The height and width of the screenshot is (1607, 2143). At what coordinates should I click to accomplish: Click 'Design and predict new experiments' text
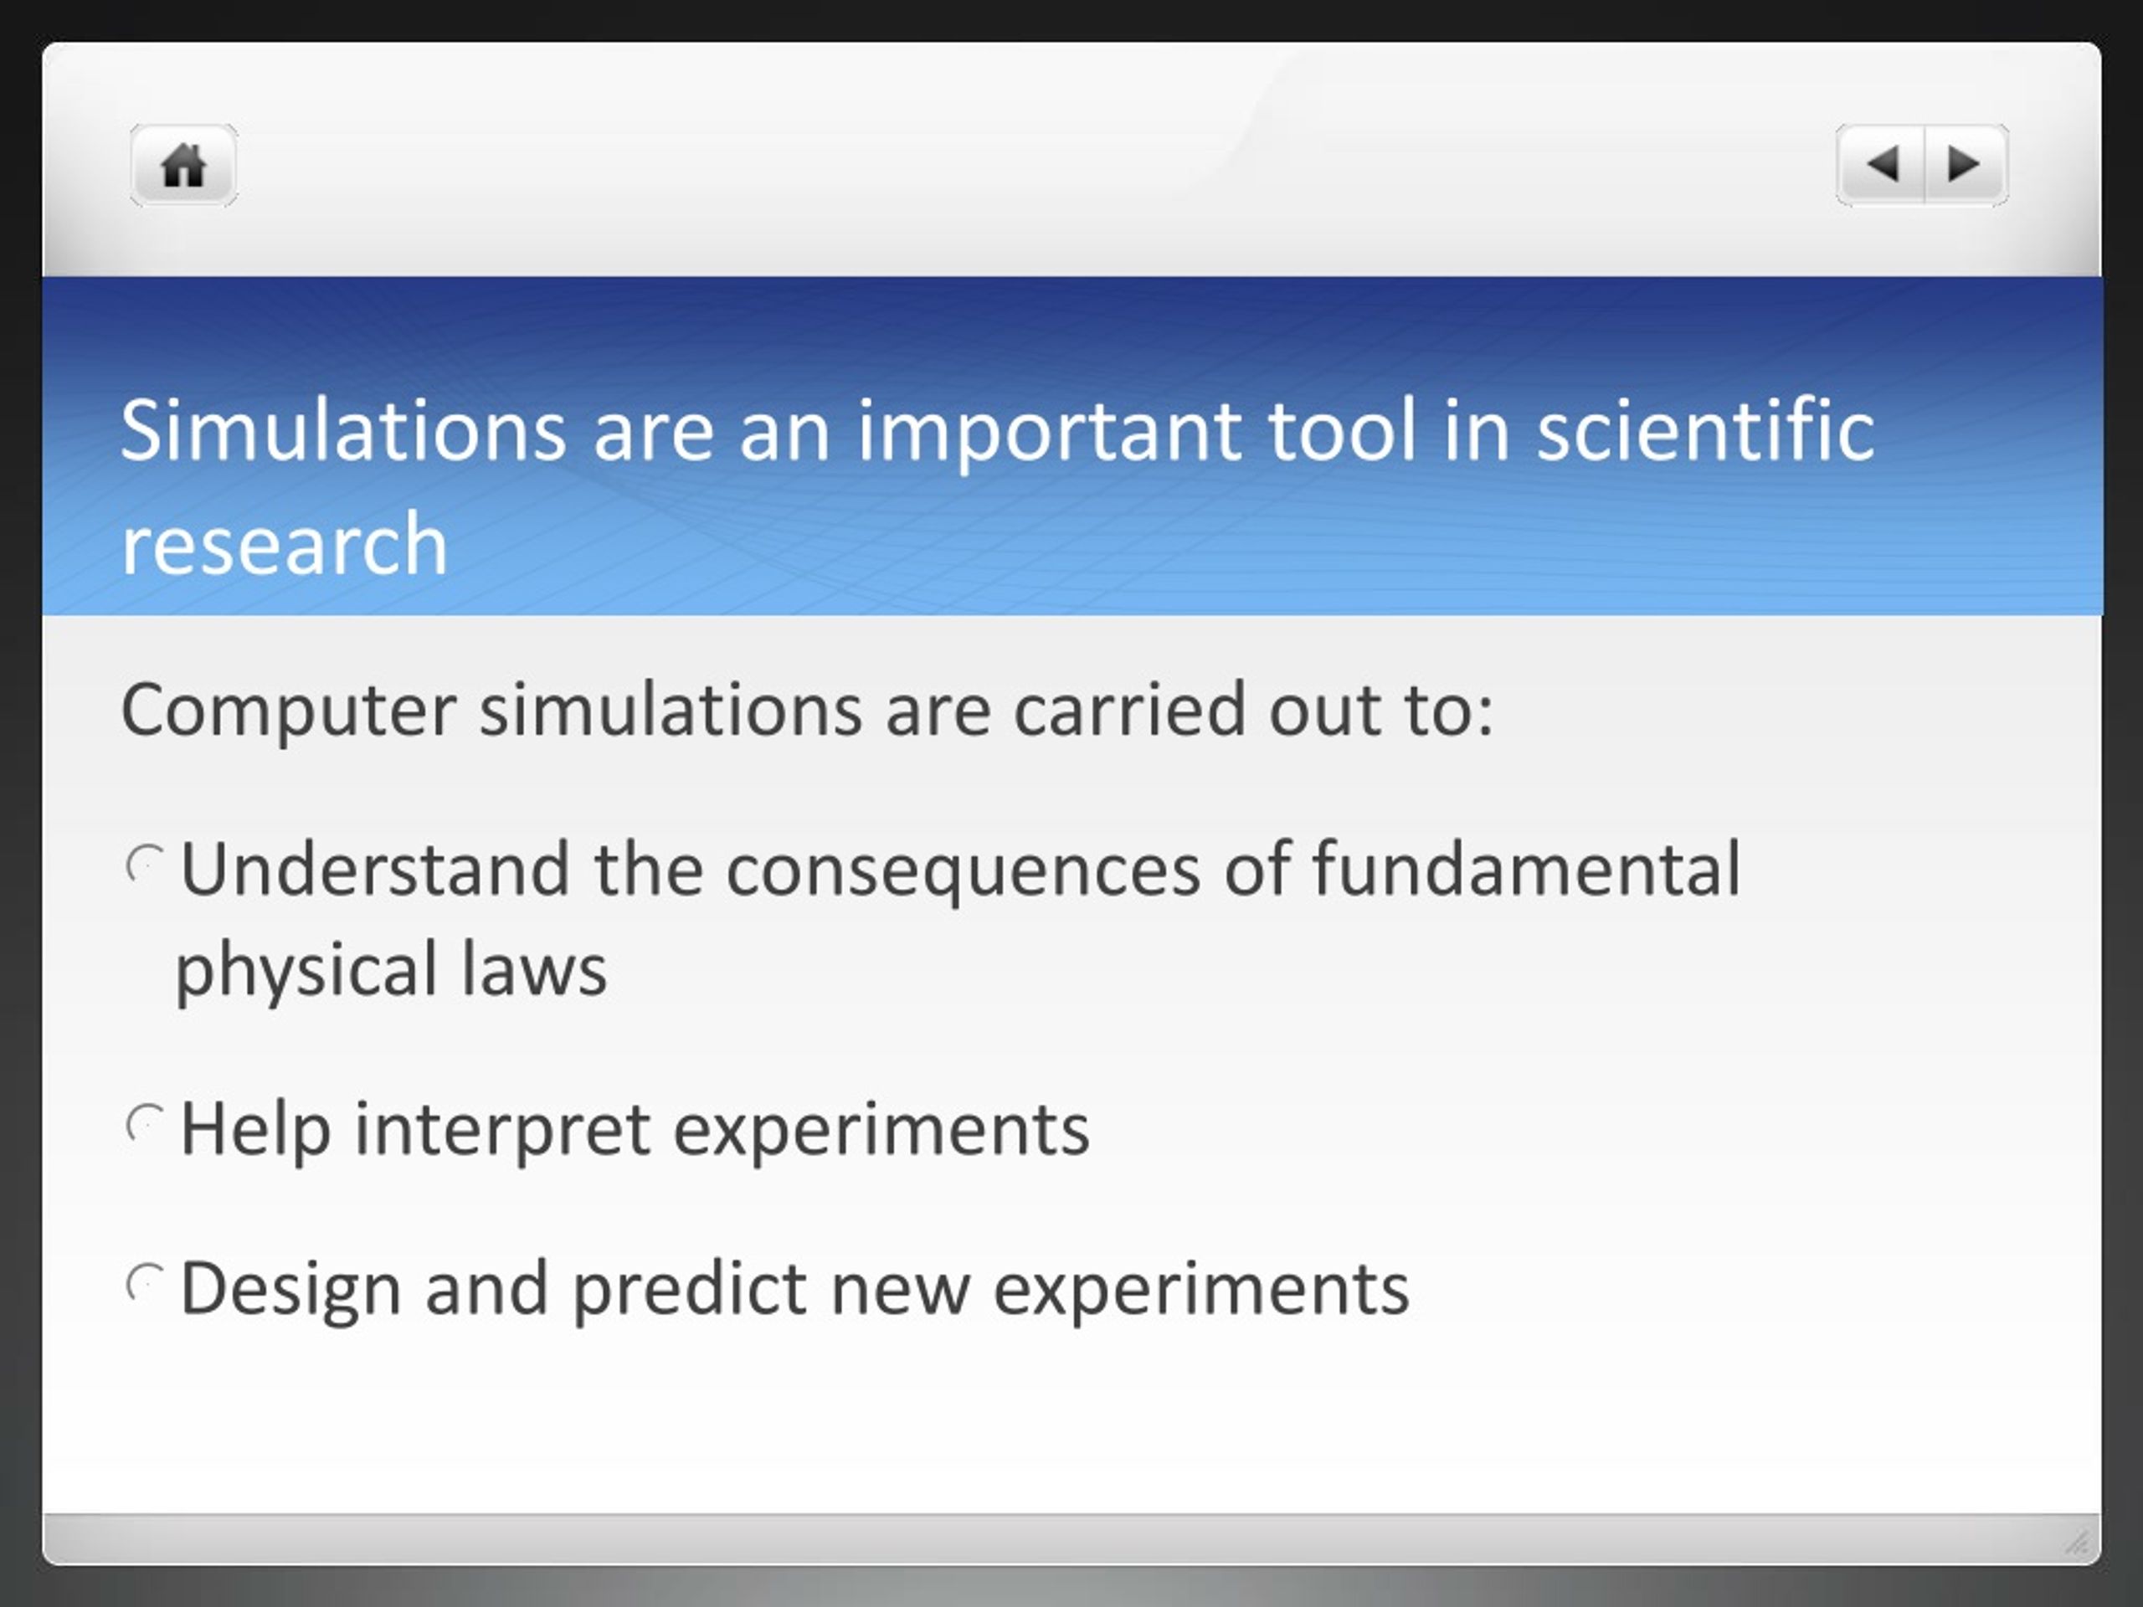(794, 1289)
